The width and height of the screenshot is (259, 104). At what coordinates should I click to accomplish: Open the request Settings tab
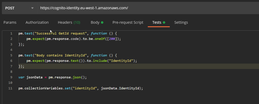(x=181, y=22)
